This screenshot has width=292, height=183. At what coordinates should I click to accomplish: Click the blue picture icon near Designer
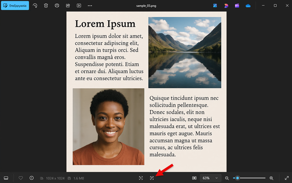(x=215, y=6)
